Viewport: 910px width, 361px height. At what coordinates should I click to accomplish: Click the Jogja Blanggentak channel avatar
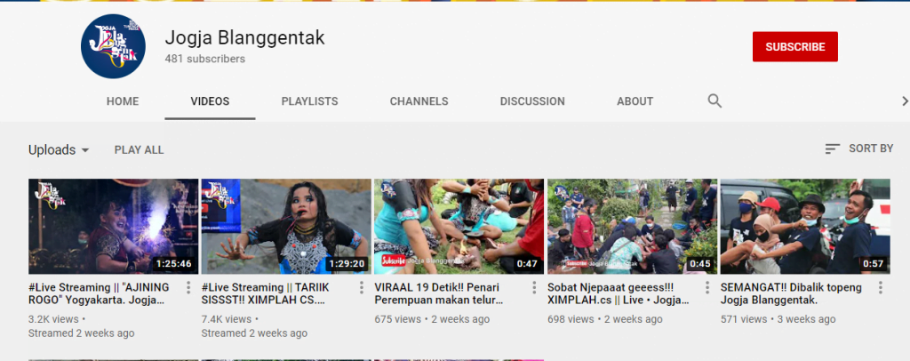click(x=113, y=46)
